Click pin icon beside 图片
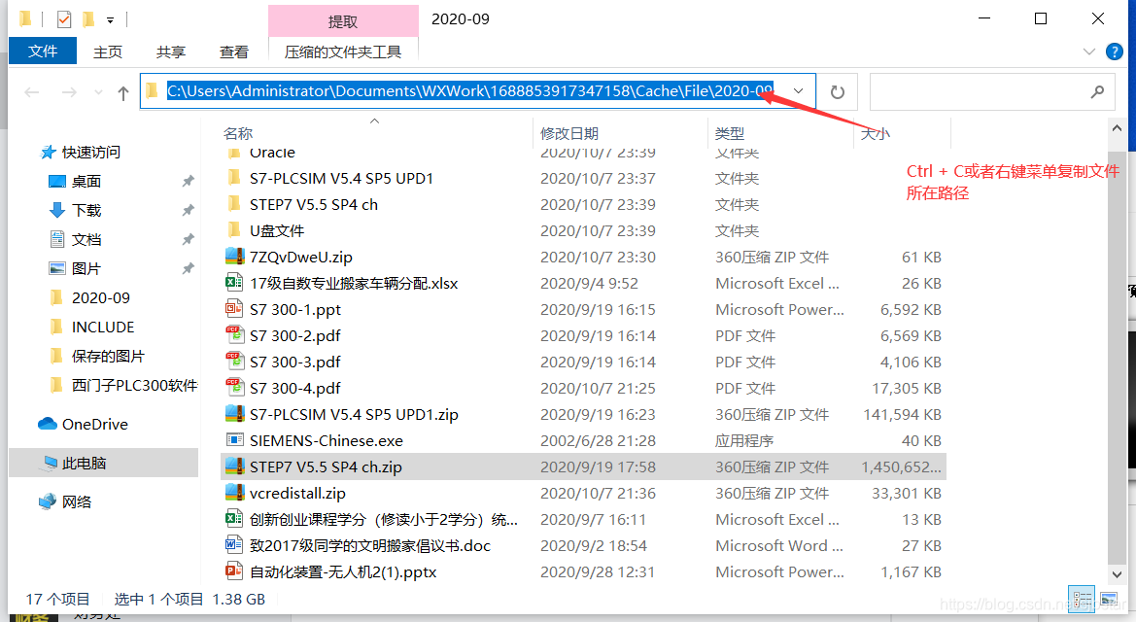Screen dimensions: 1136x622 188,268
